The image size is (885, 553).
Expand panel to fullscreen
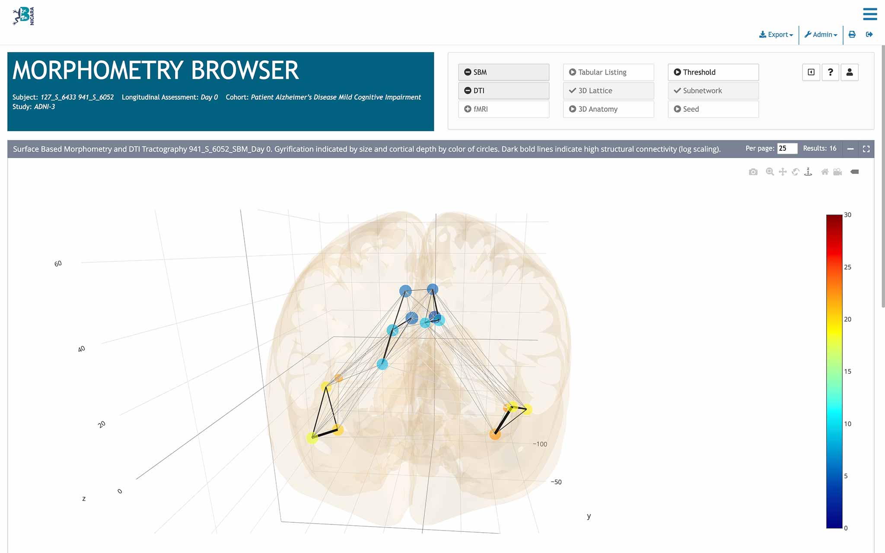[x=866, y=149]
